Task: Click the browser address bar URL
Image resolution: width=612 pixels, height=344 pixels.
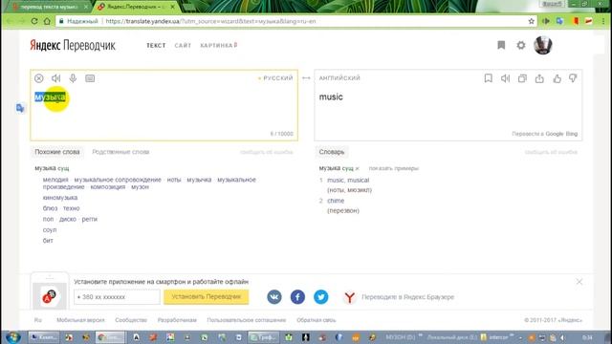Action: pyautogui.click(x=210, y=21)
